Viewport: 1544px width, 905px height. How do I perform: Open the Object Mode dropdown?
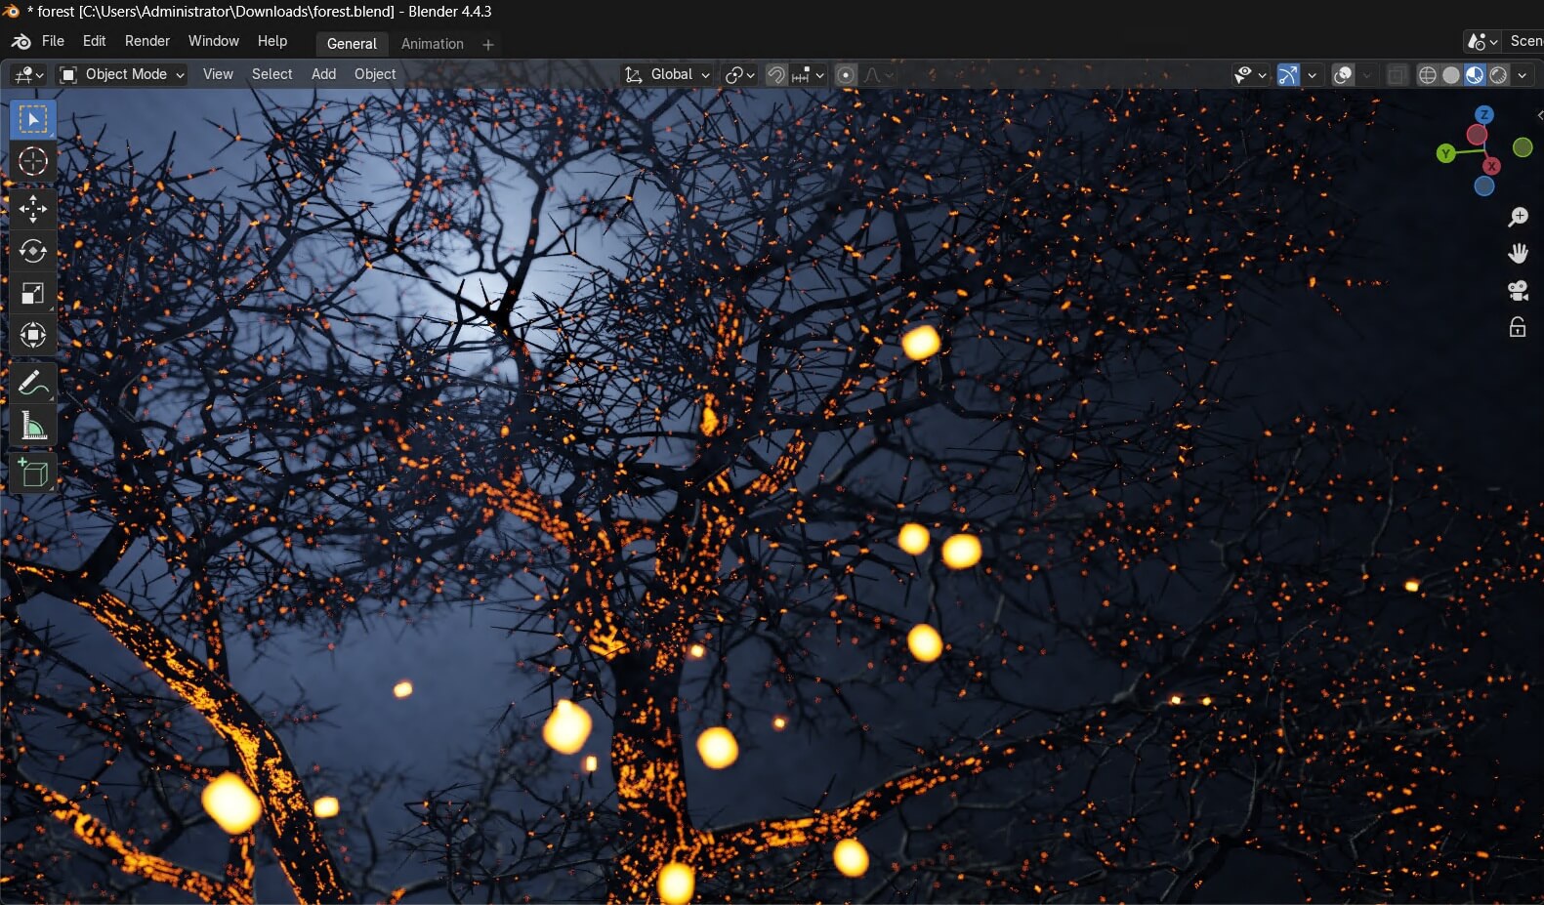[122, 74]
